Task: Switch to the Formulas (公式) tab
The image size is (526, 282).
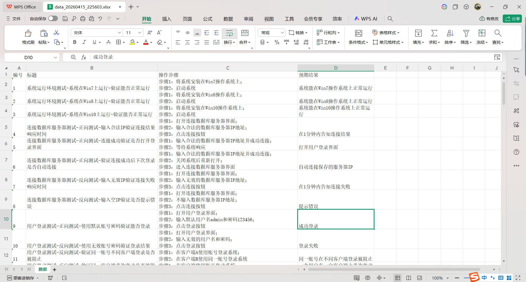Action: 207,19
